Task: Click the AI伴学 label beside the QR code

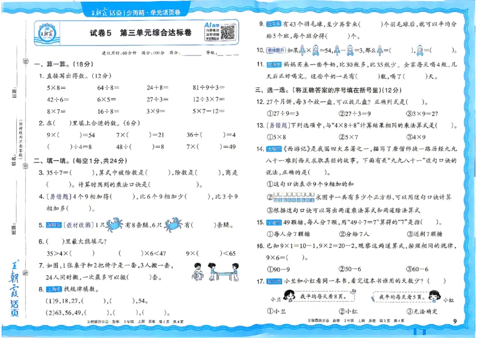Action: (212, 25)
